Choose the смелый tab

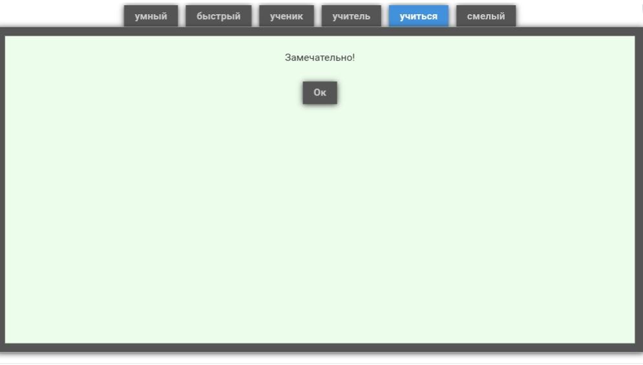[x=486, y=17]
